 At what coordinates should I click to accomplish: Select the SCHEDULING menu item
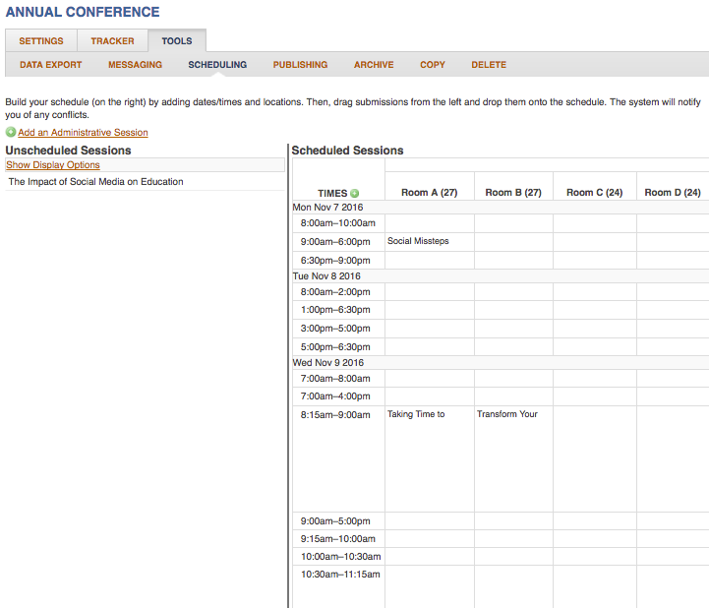[x=217, y=65]
